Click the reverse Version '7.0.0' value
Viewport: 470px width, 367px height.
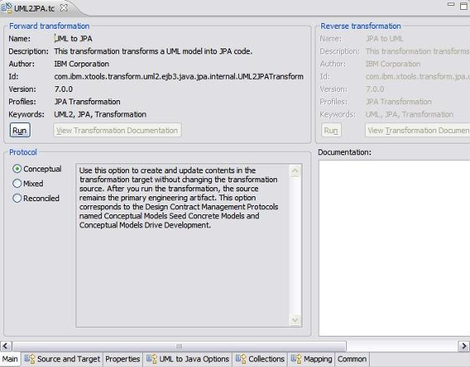(375, 89)
